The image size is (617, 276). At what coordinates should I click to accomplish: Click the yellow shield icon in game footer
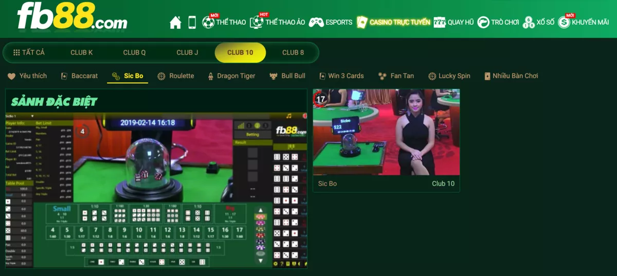coord(294,264)
